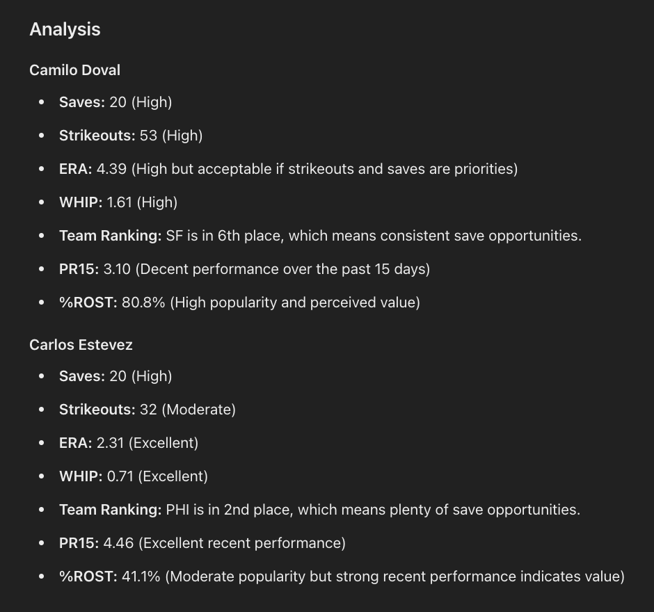This screenshot has width=654, height=612.
Task: Click the WHIP: 0.71 (Excellent) line
Action: (x=133, y=476)
